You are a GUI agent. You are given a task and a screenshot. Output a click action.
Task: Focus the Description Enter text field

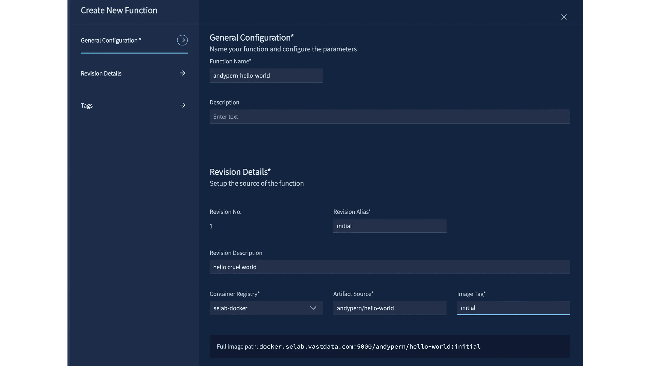pyautogui.click(x=390, y=117)
